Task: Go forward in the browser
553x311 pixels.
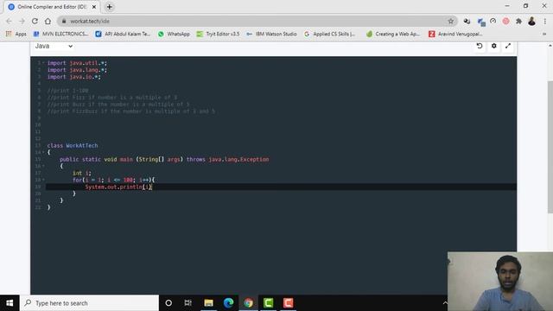Action: 22,21
